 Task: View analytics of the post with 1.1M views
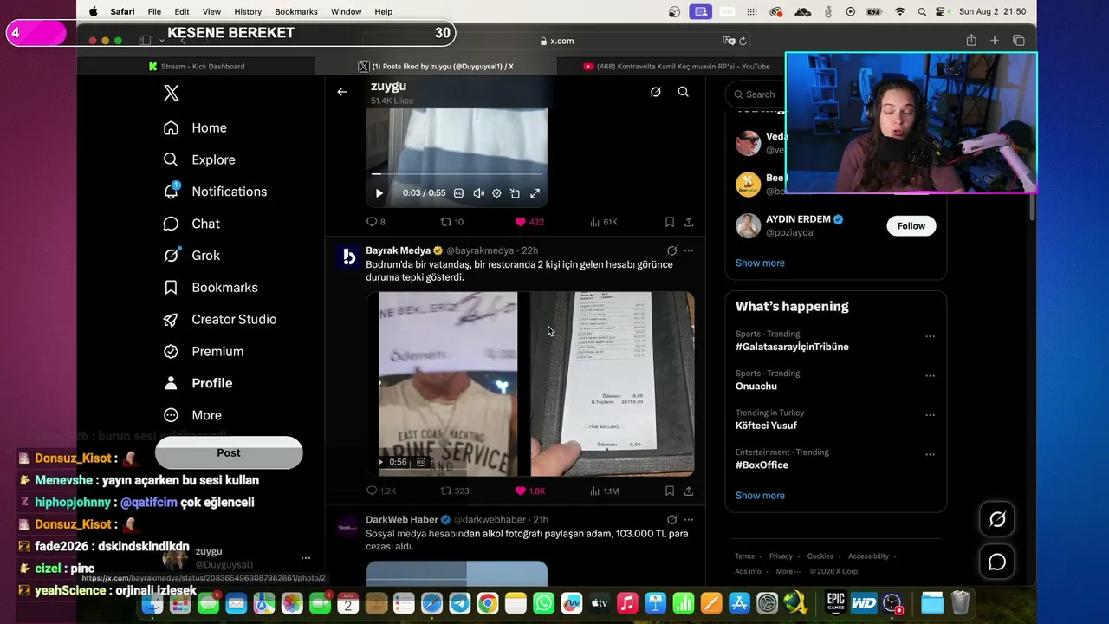604,491
